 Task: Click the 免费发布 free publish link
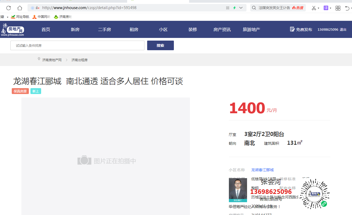[x=301, y=29]
